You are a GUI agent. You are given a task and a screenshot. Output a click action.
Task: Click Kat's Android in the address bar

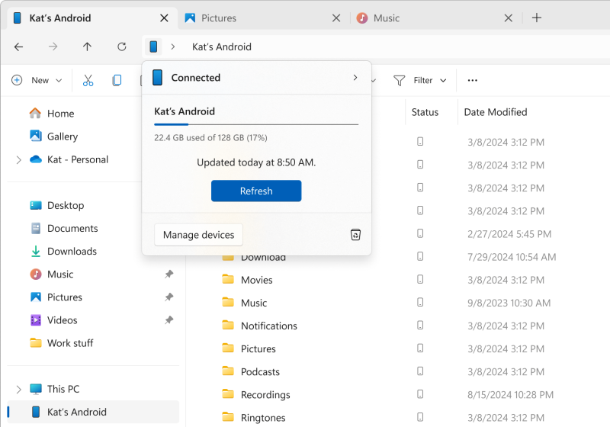pos(222,47)
